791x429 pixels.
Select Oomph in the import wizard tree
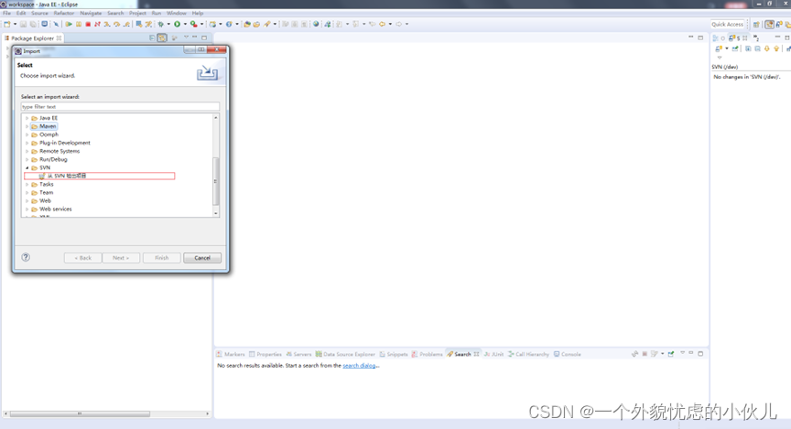49,134
